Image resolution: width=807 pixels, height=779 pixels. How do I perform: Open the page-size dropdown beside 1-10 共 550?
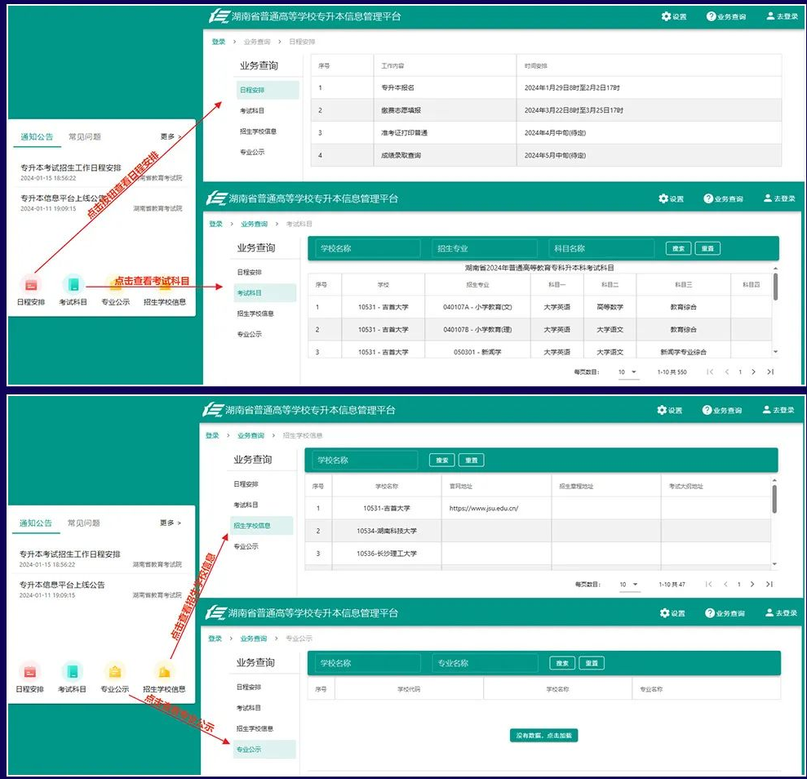[x=627, y=372]
